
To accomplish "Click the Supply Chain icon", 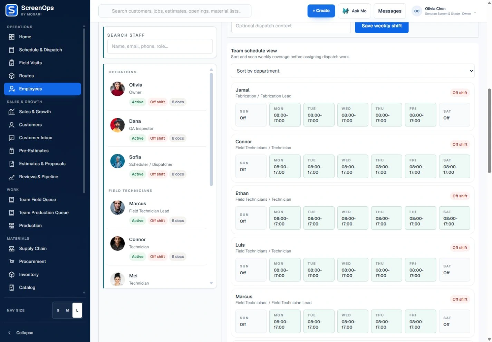I will coord(12,249).
